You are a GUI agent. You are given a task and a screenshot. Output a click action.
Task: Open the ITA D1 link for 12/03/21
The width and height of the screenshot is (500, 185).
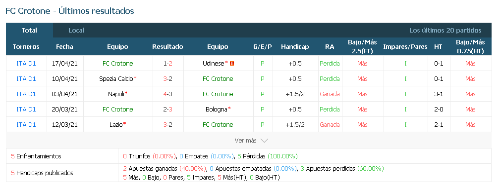click(x=26, y=124)
